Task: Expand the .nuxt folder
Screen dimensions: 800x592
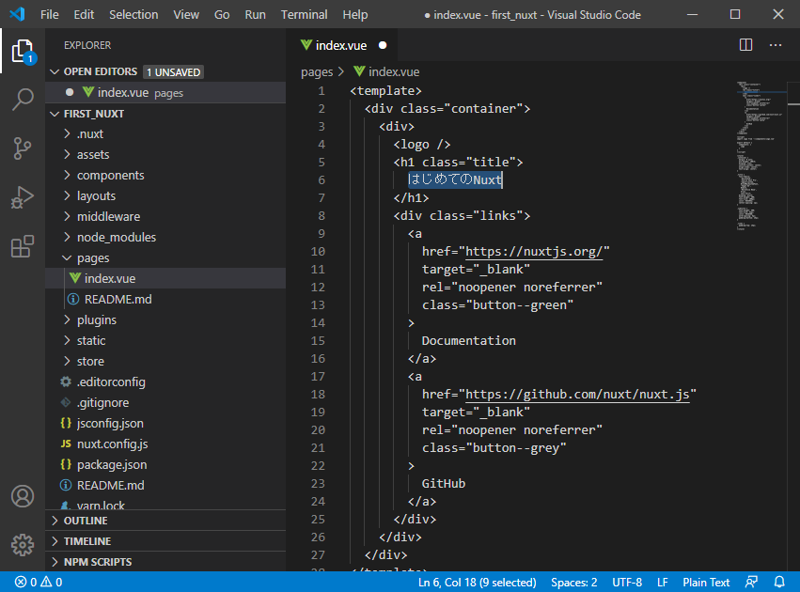Action: click(166, 134)
